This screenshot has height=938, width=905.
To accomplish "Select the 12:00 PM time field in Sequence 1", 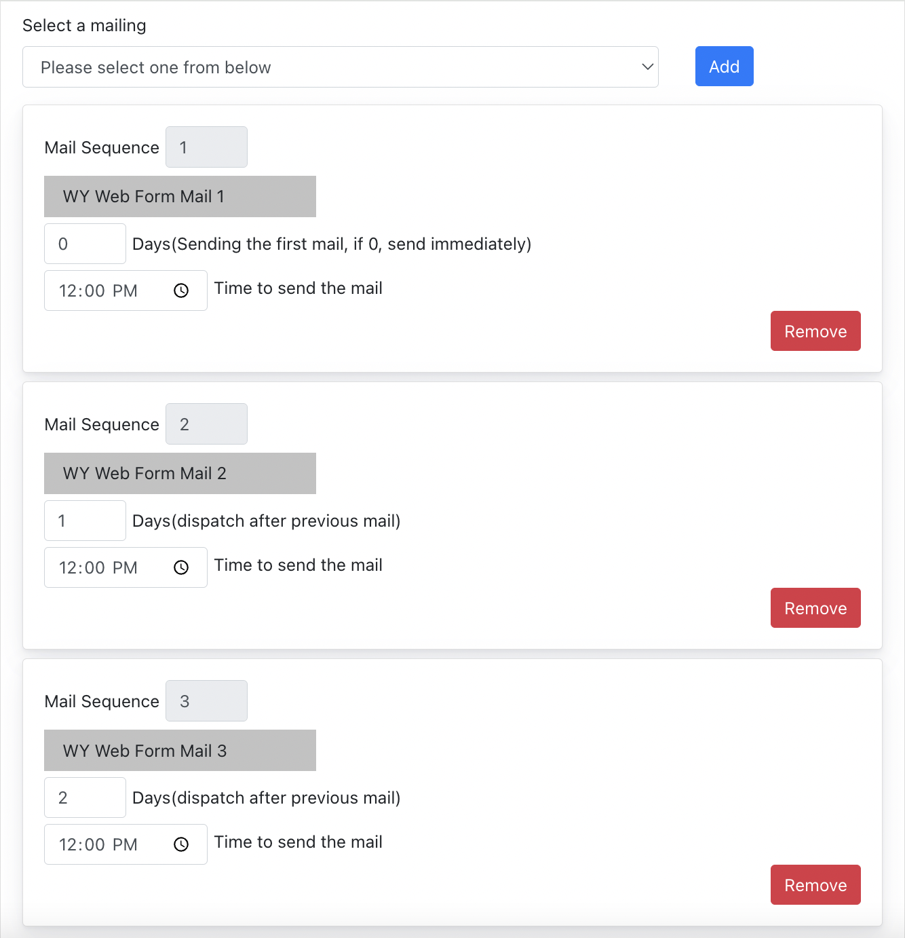I will click(x=126, y=290).
